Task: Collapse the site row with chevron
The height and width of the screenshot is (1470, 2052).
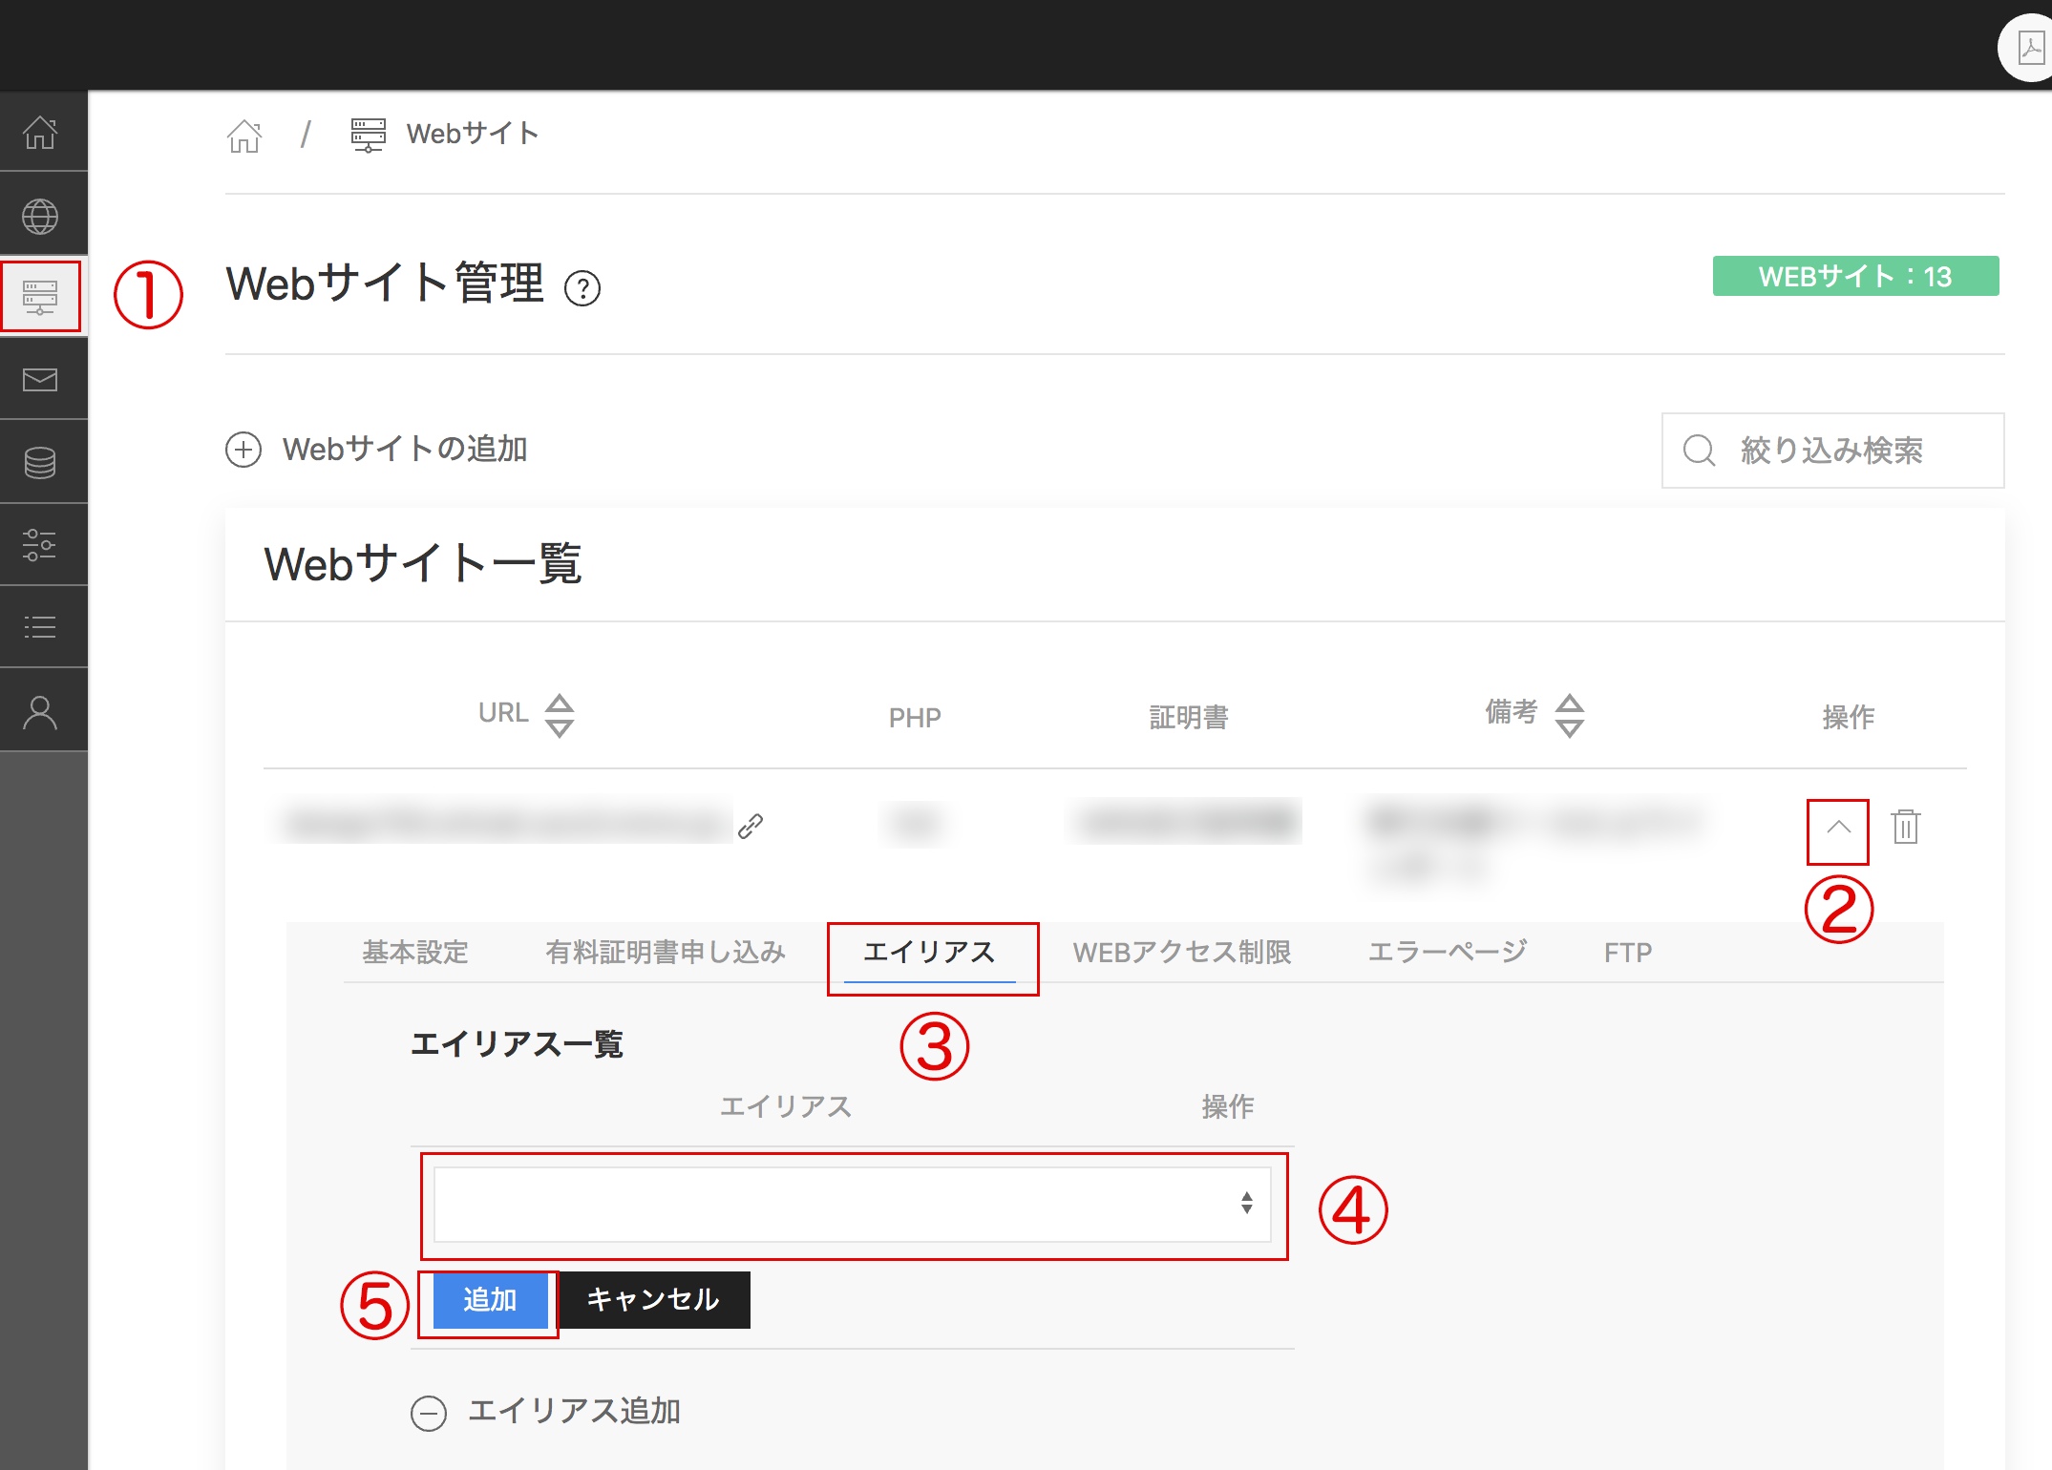Action: pos(1838,828)
